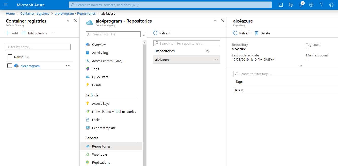Open more options for alc4program registry

coord(68,65)
